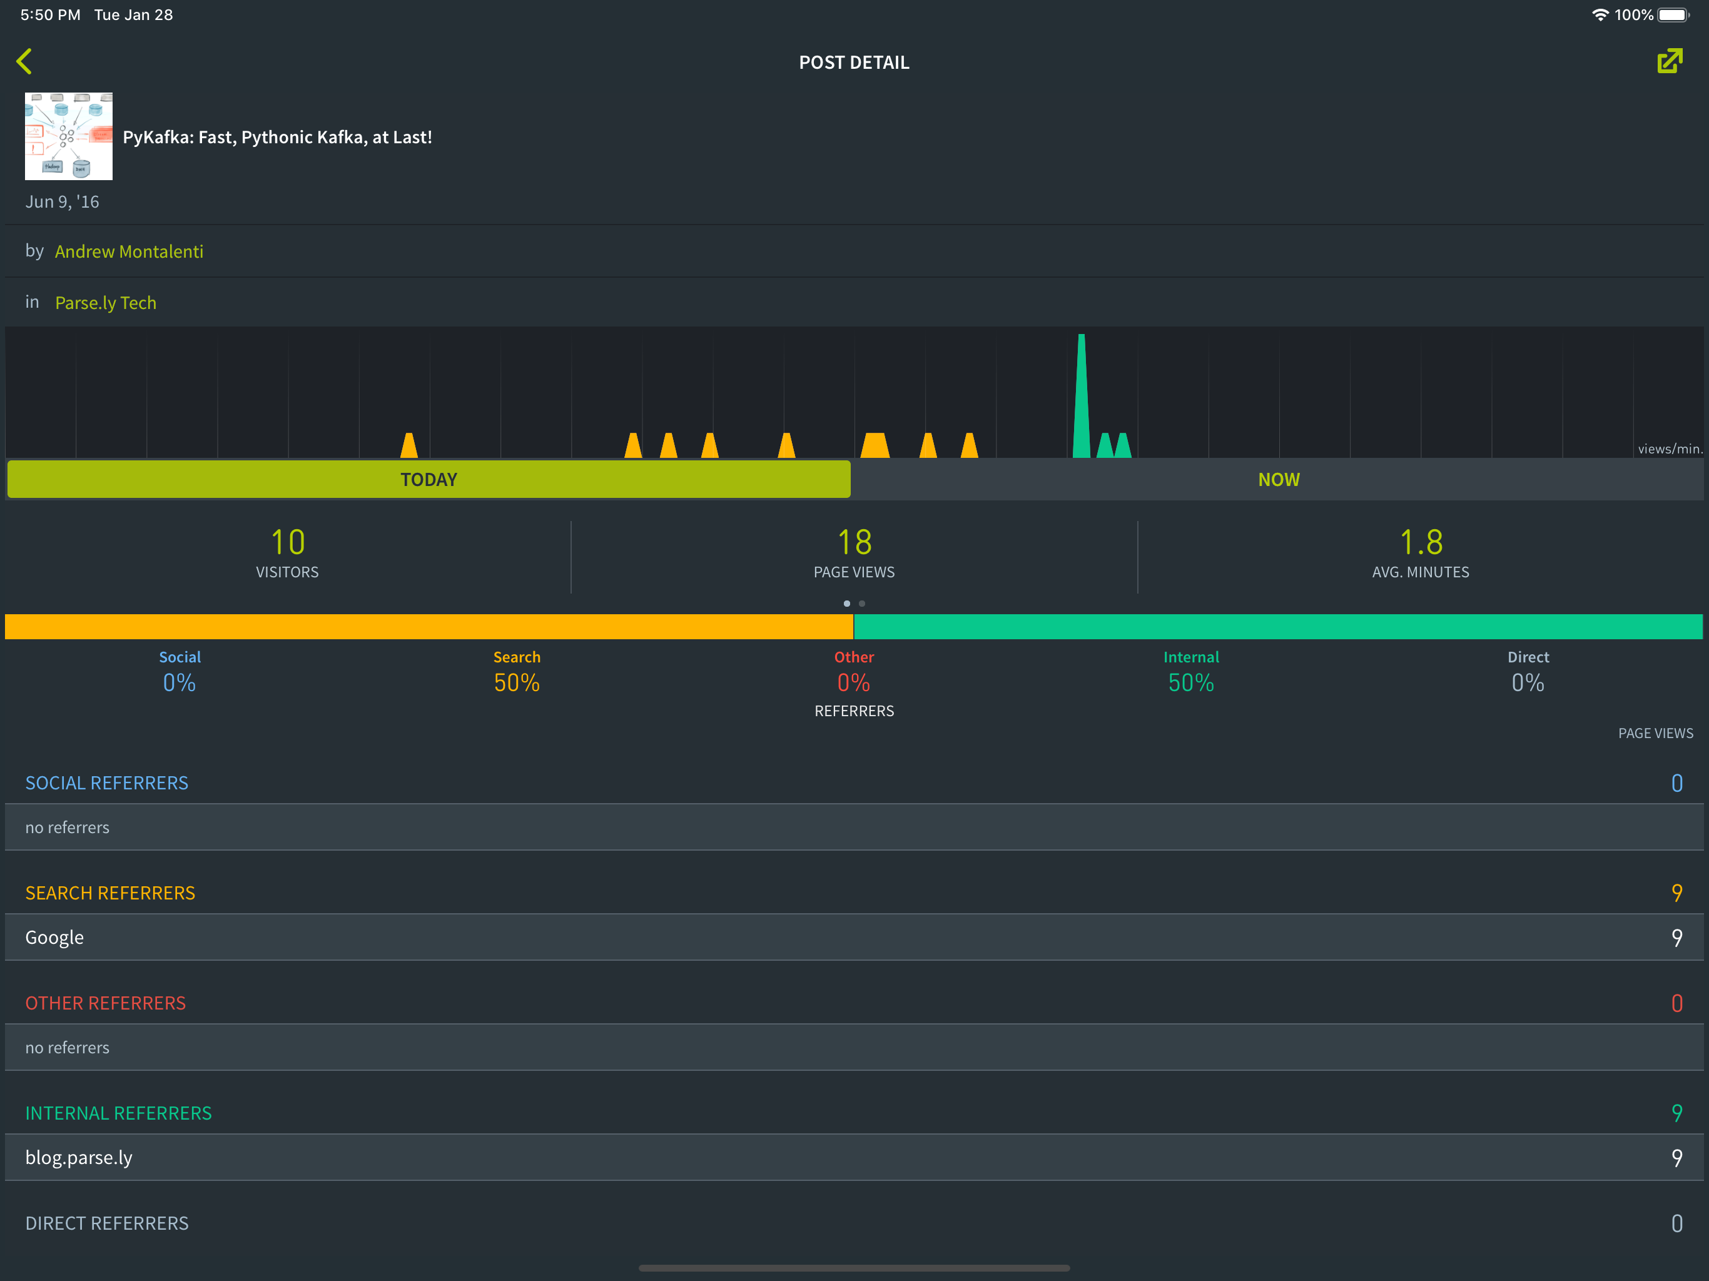Image resolution: width=1709 pixels, height=1281 pixels.
Task: Select the SOCIAL REFERRERS heading
Action: tap(106, 782)
